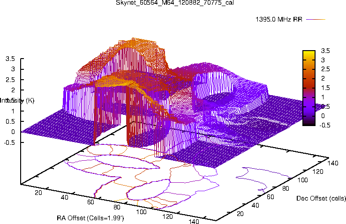Click the 3 tick on the Intensity axis

[13, 69]
